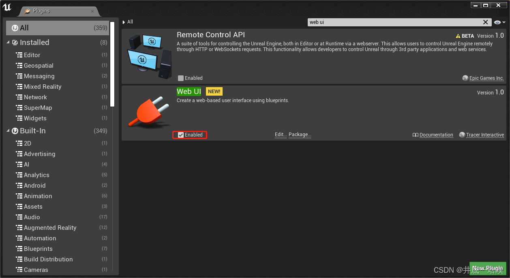The height and width of the screenshot is (278, 510).
Task: Uncheck the Web UI Enabled checkbox
Action: pos(181,135)
